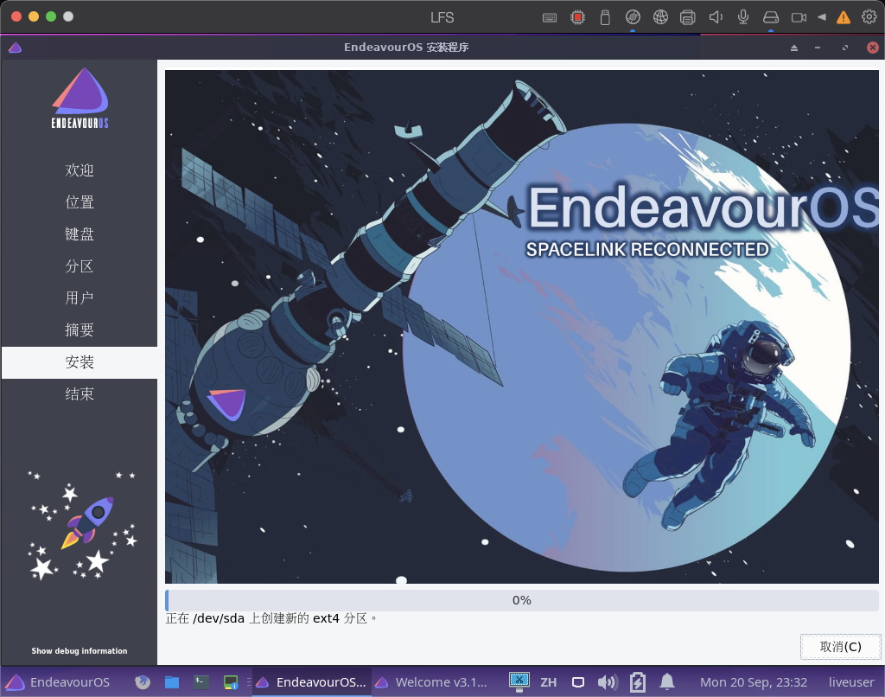Click the USB device icon in VM toolbar
This screenshot has width=885, height=697.
pos(604,17)
